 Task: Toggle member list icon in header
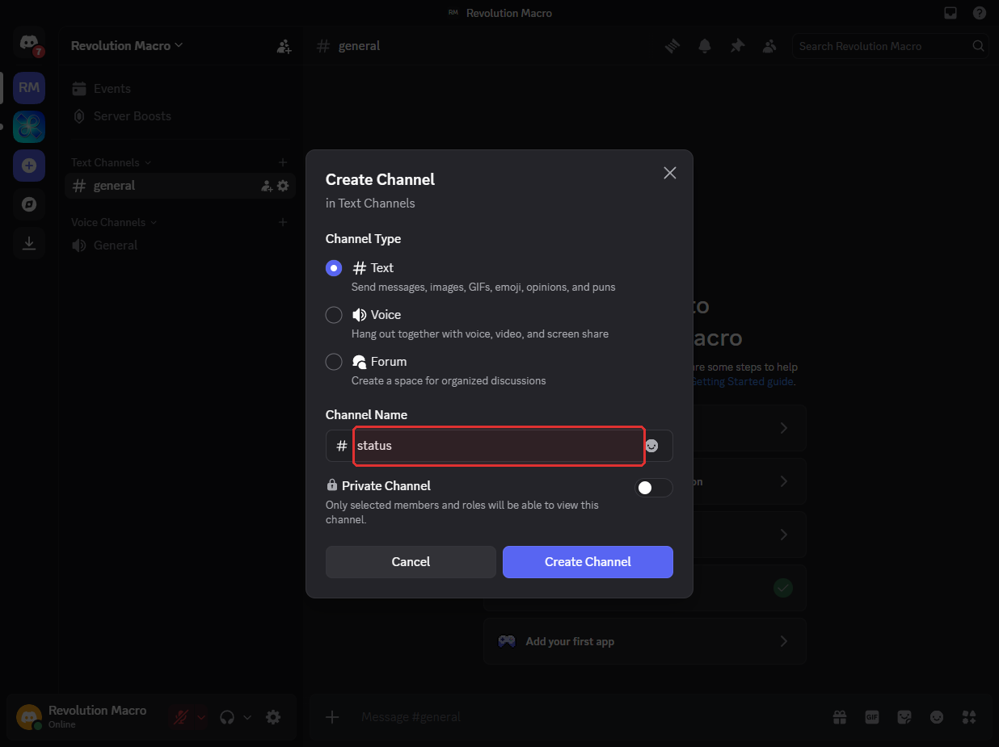click(769, 46)
